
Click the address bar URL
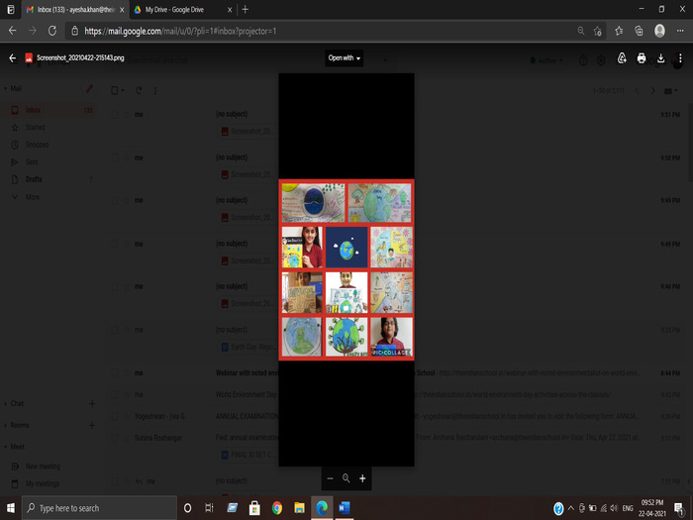(x=180, y=31)
